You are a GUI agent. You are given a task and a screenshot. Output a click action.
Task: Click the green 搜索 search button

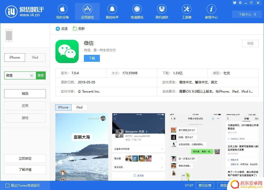[x=41, y=75]
